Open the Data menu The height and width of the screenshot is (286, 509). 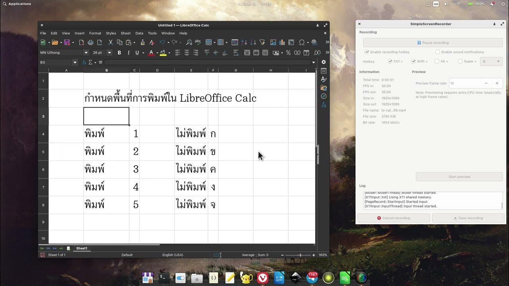pyautogui.click(x=139, y=33)
